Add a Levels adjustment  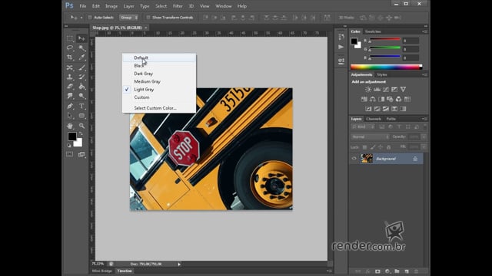point(377,90)
